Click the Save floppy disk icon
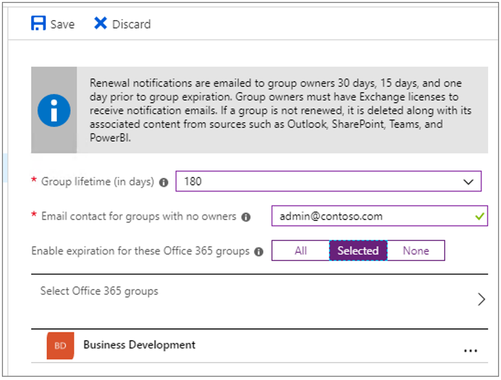 point(38,23)
